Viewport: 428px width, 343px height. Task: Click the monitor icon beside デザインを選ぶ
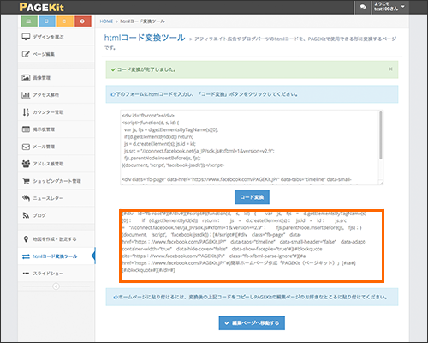26,37
